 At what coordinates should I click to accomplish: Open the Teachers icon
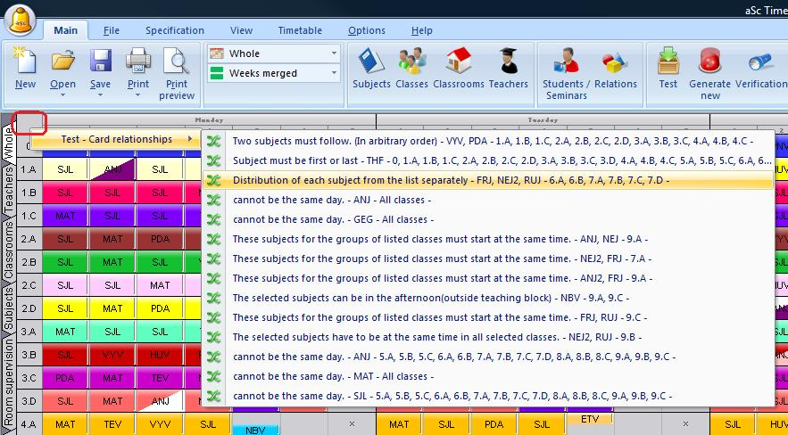click(508, 62)
